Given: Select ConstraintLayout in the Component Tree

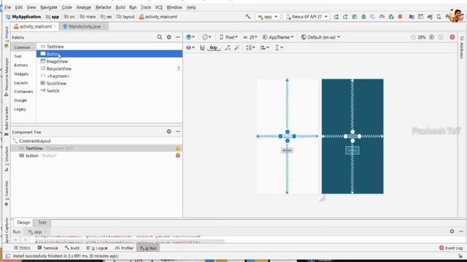Looking at the screenshot, I should tap(96, 140).
